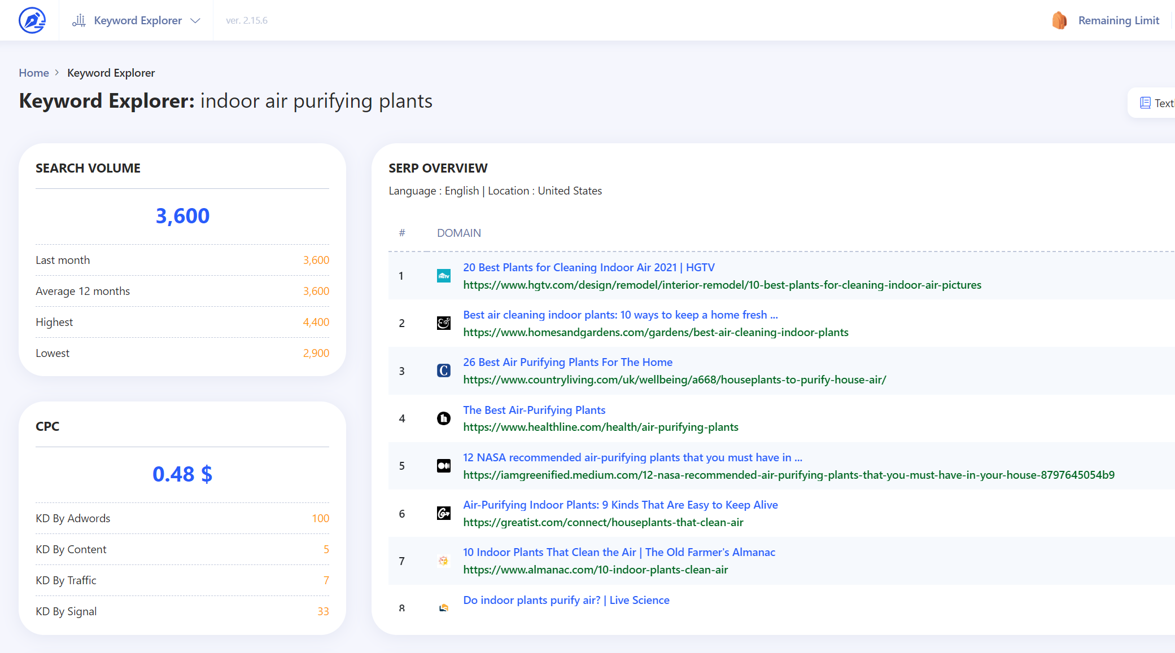
Task: Open the Textbook panel via book icon
Action: click(1146, 102)
